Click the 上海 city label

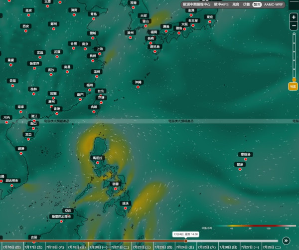coord(100,49)
